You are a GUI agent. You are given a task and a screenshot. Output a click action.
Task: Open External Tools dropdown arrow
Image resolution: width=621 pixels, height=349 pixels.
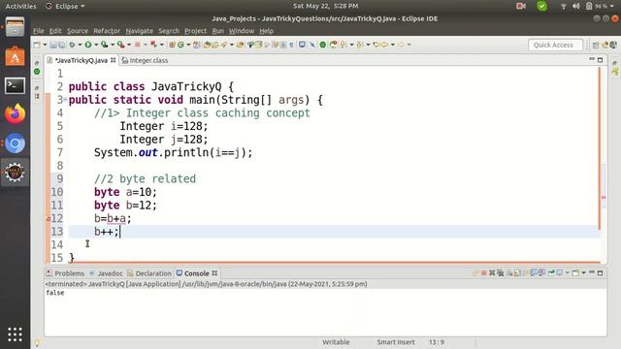click(129, 45)
